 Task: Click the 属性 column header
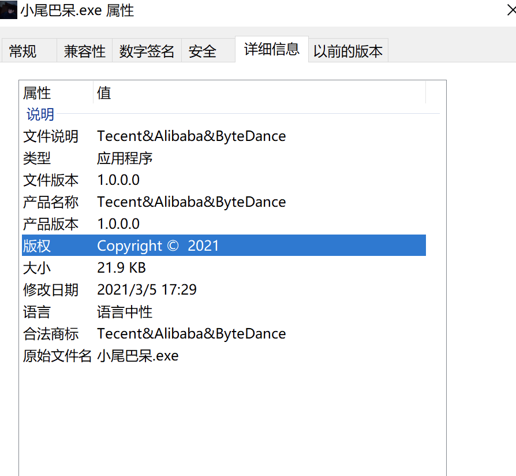pos(36,93)
